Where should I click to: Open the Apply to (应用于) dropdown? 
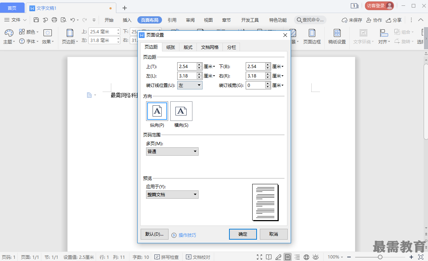coord(172,194)
